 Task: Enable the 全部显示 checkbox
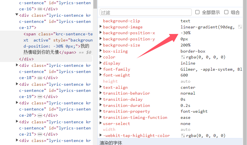click(x=198, y=12)
